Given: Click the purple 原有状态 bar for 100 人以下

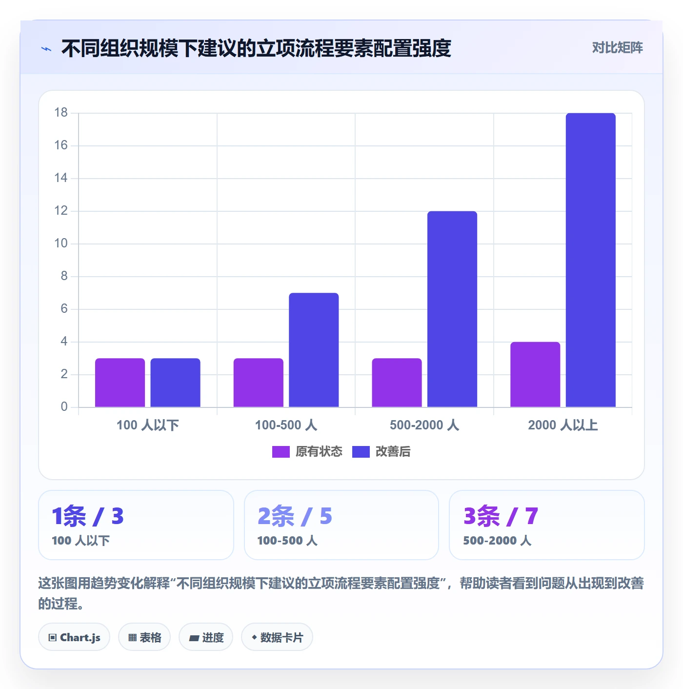Looking at the screenshot, I should (x=120, y=383).
